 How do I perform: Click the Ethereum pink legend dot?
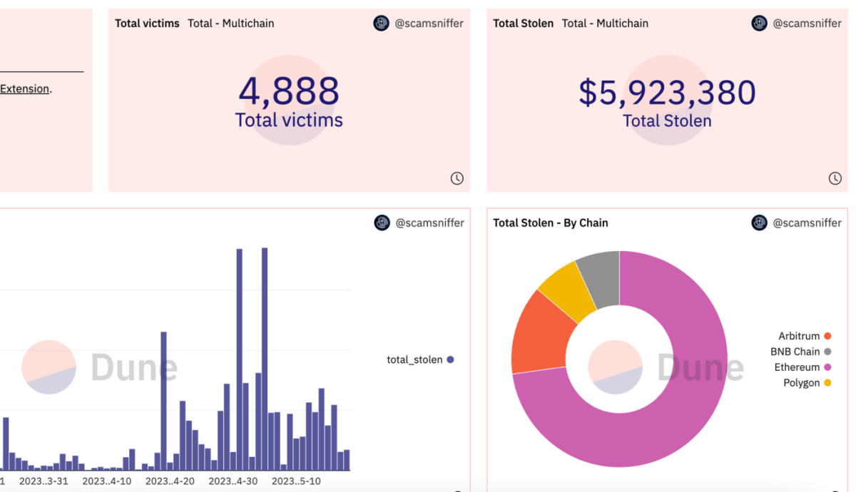827,367
